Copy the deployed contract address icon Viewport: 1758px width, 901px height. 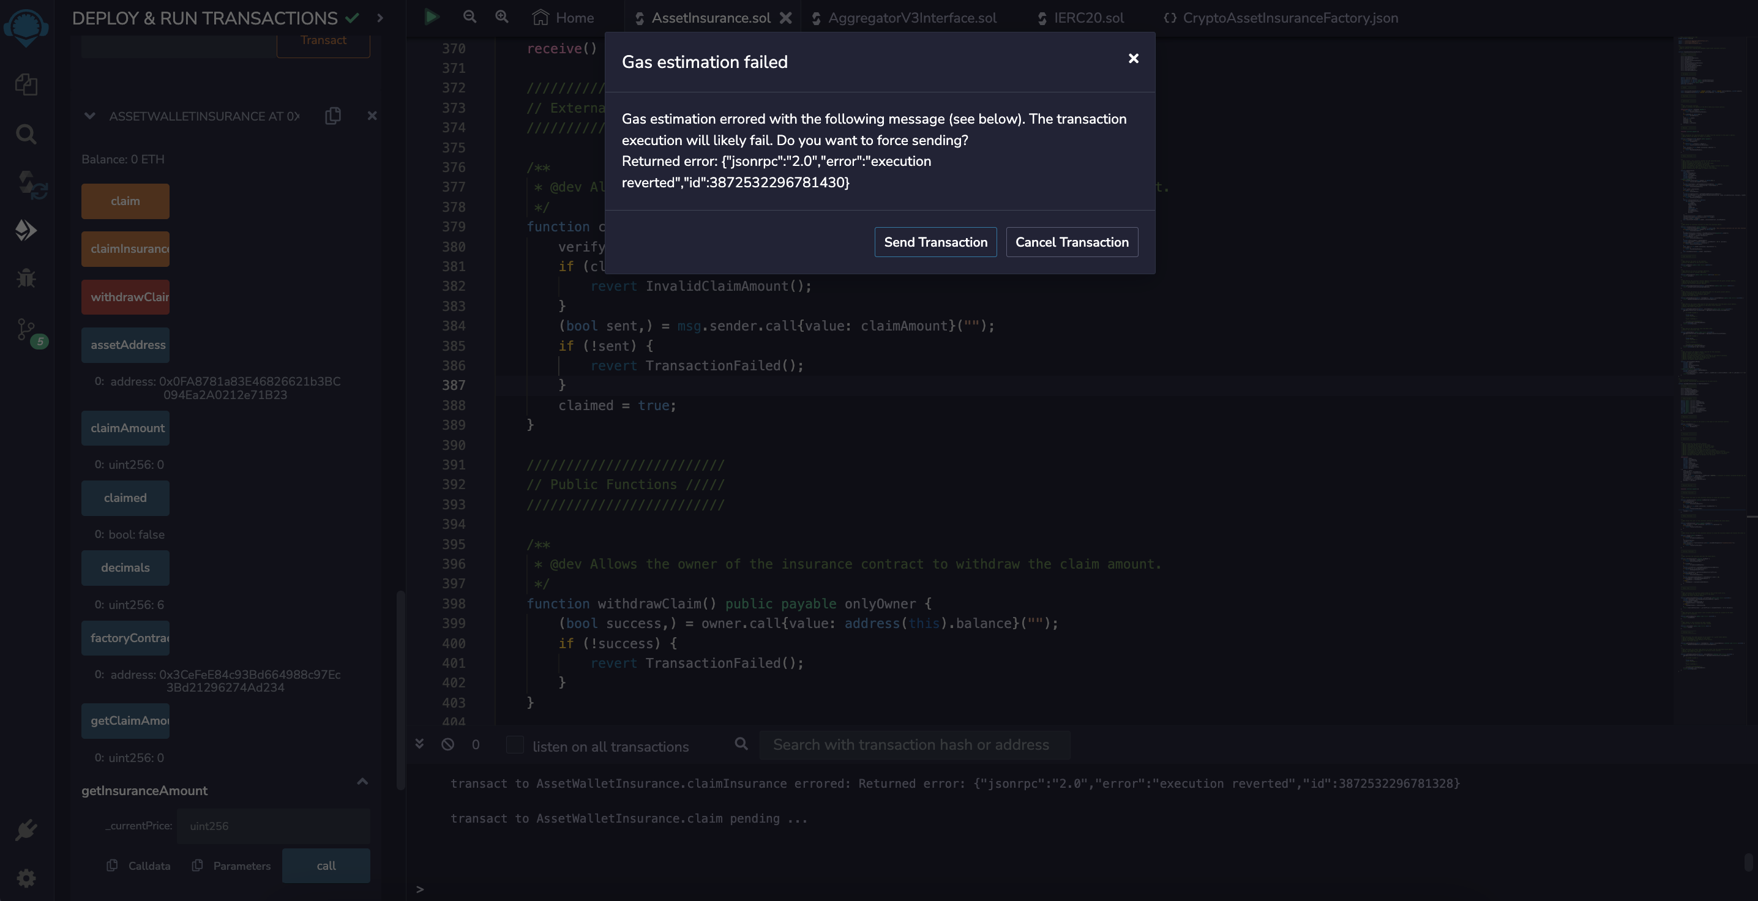[333, 116]
